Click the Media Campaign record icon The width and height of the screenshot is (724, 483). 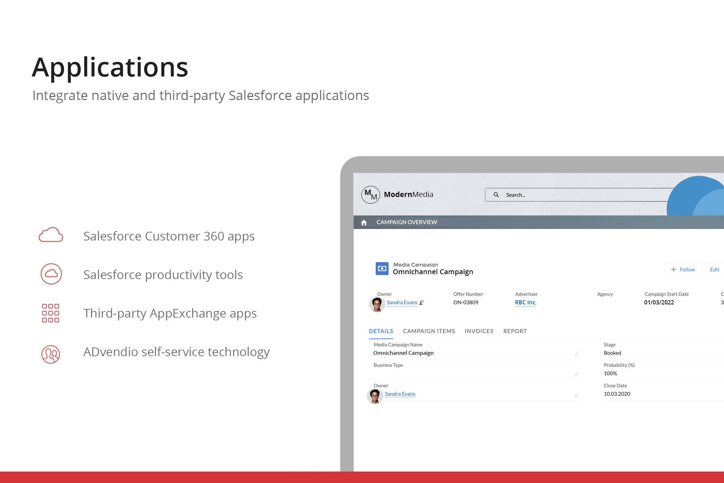(x=382, y=269)
